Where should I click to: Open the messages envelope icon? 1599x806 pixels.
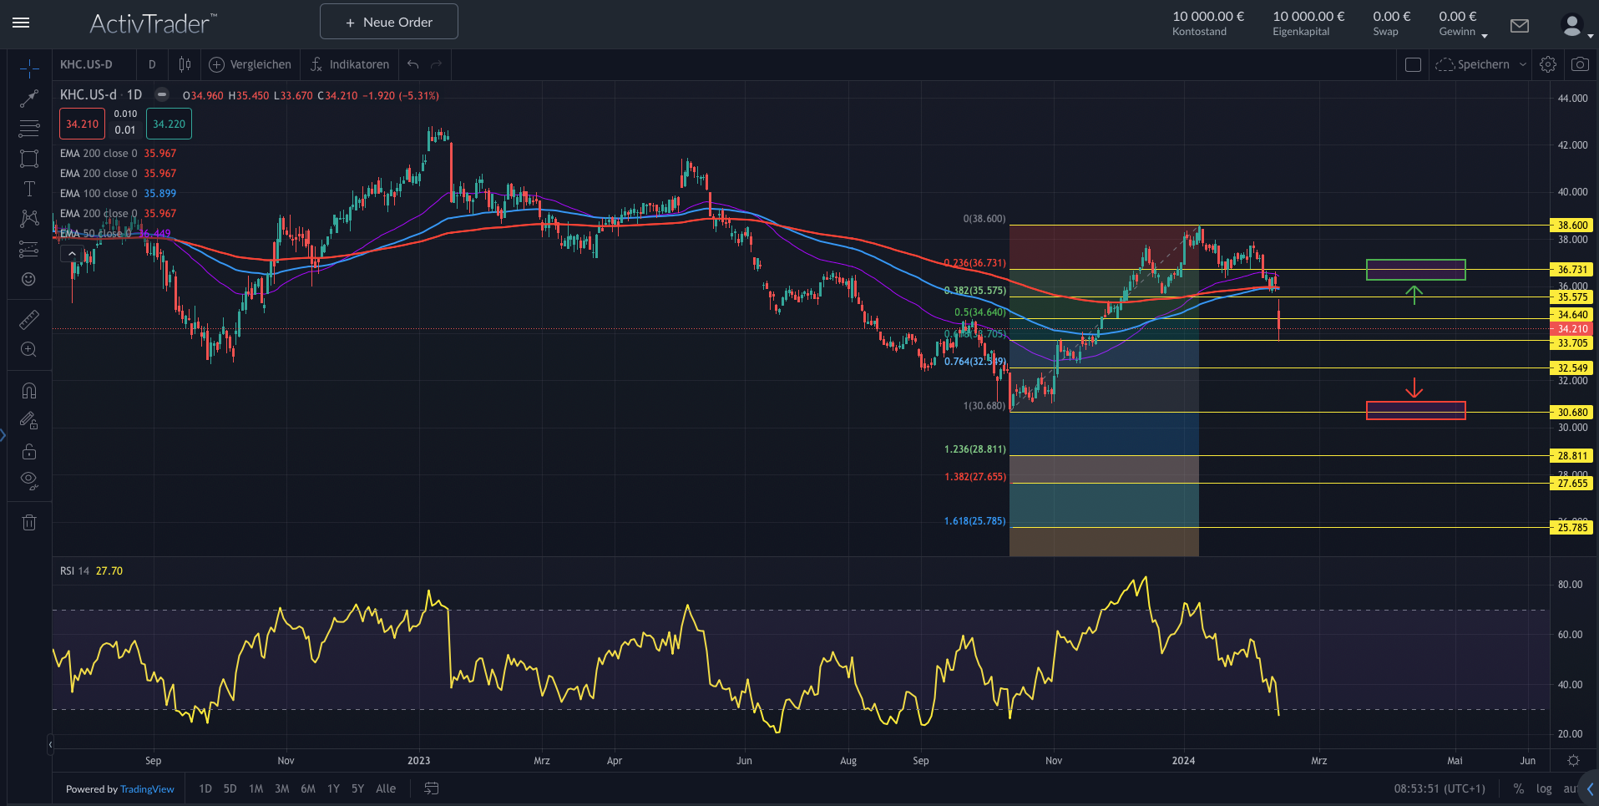(1519, 26)
